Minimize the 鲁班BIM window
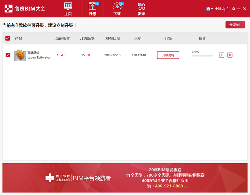This screenshot has height=195, width=250. [239, 9]
